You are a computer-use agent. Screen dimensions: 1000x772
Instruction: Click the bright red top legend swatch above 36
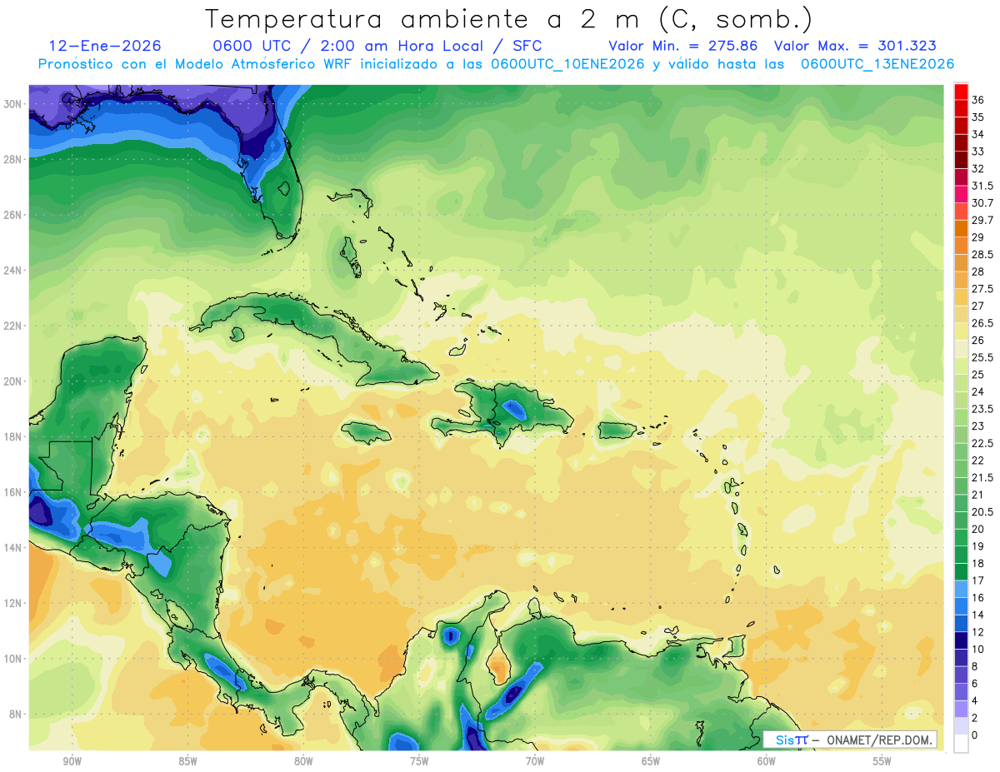(x=961, y=92)
